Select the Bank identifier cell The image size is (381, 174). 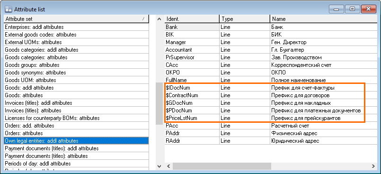192,27
